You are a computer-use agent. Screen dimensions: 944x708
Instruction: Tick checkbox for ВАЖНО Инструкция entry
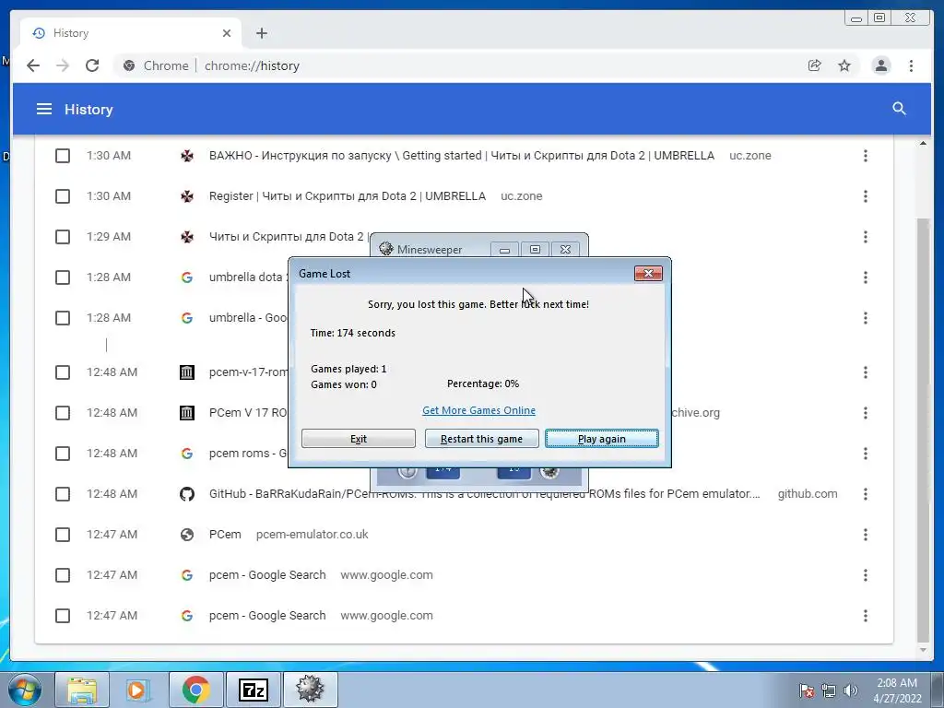tap(63, 156)
